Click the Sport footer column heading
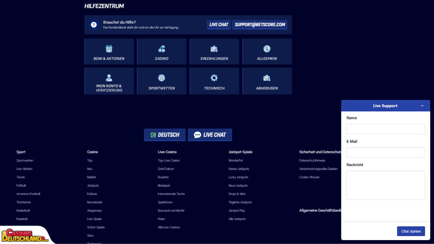Screen dimensions: 434x244 [21, 152]
